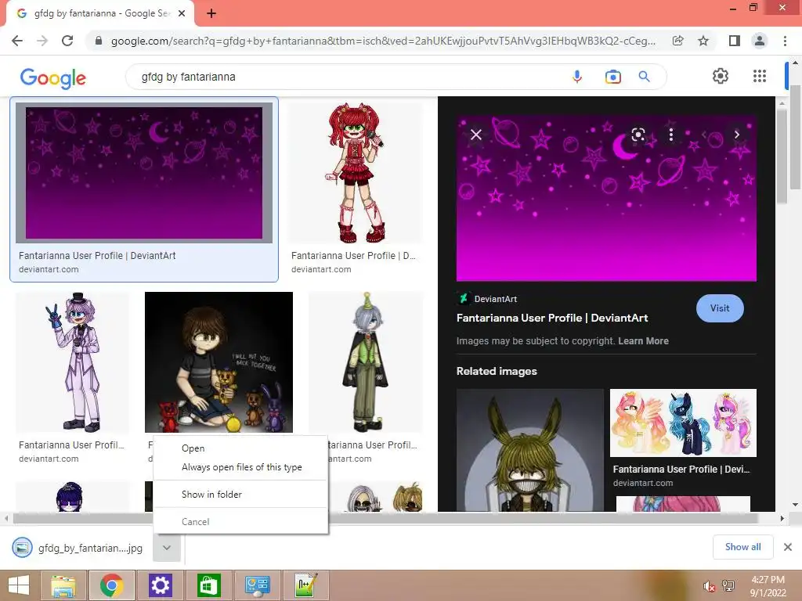802x601 pixels.
Task: Click right arrow of horizontal scrollbar
Action: coord(782,518)
